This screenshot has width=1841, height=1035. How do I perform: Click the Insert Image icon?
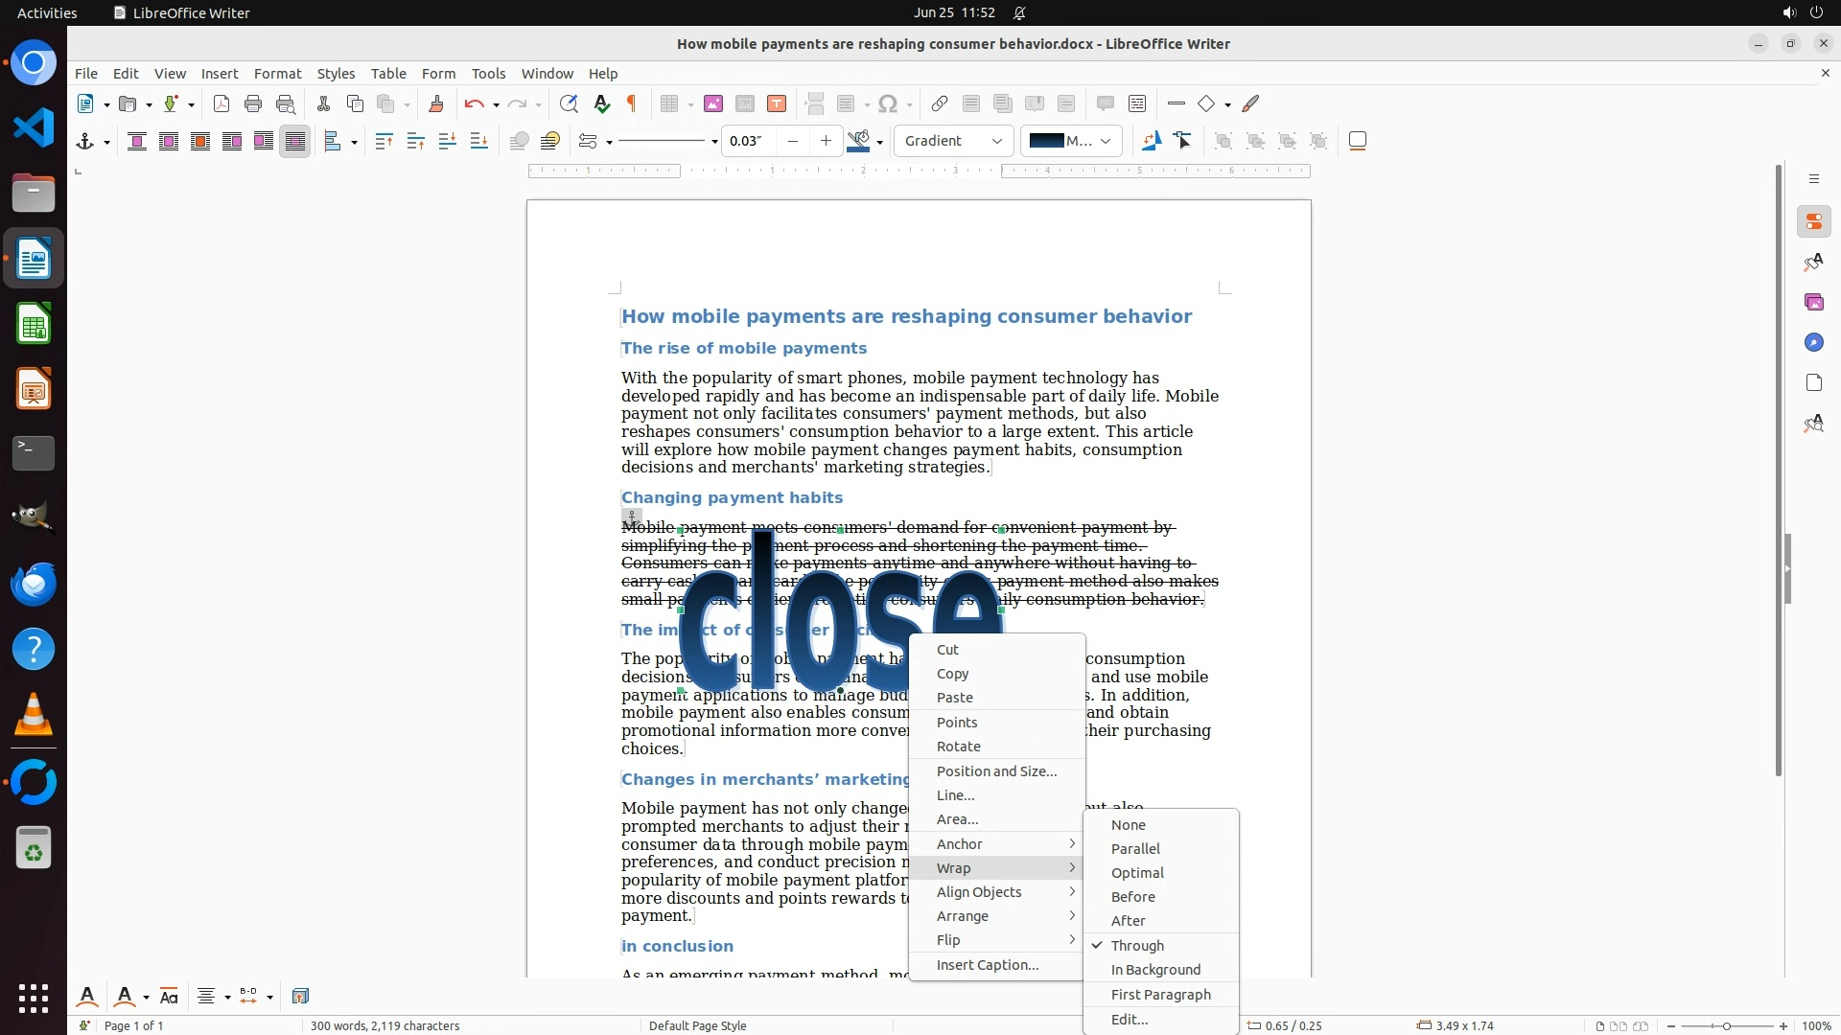click(x=713, y=104)
